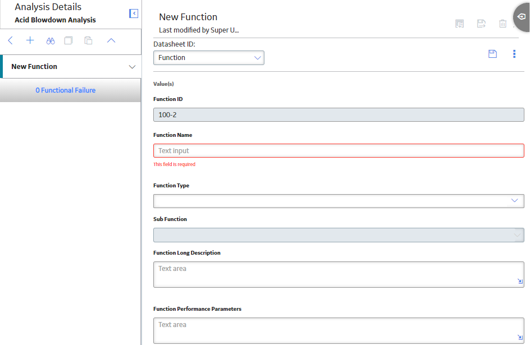Click the up chevron in left toolbar

click(x=111, y=40)
